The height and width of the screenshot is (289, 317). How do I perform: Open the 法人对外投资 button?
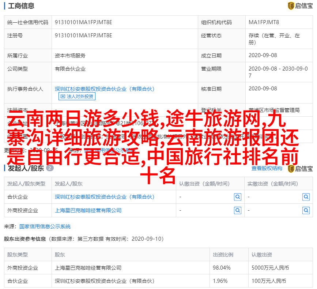point(77,96)
